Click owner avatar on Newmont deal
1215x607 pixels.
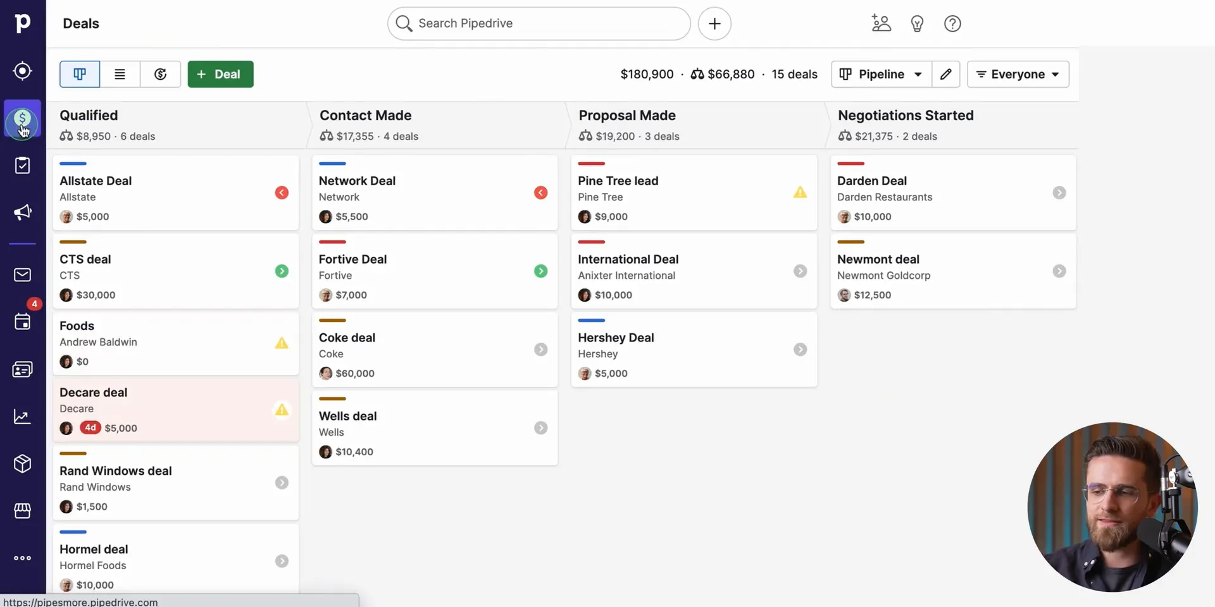(844, 295)
